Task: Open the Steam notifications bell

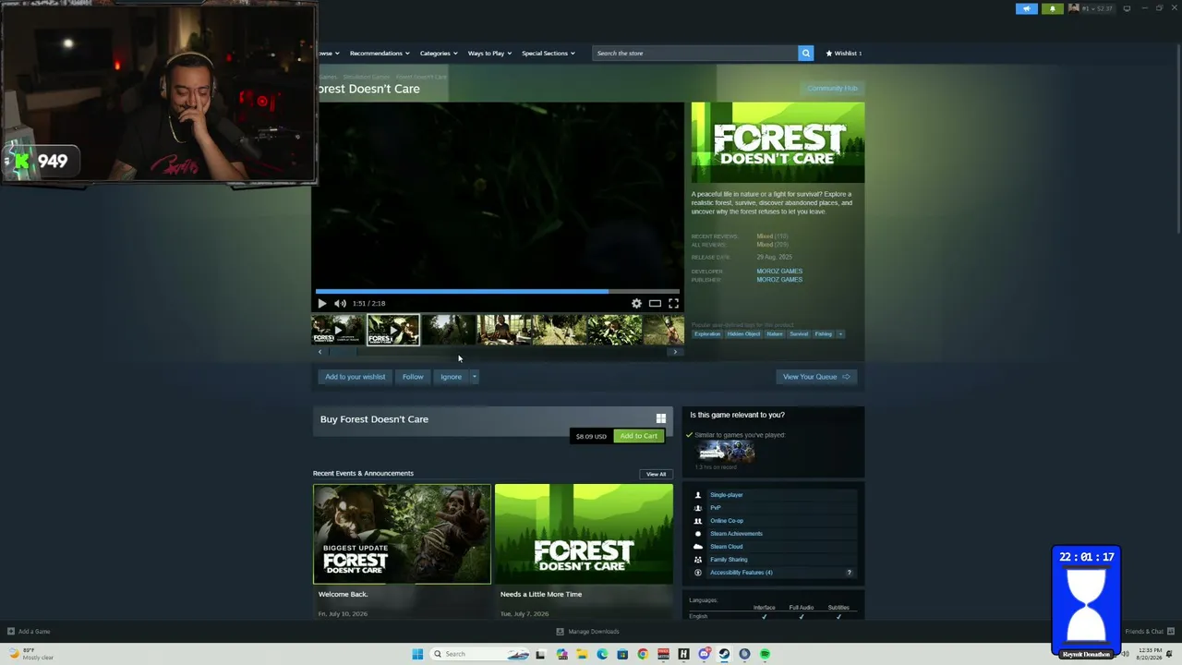Action: click(x=1052, y=9)
